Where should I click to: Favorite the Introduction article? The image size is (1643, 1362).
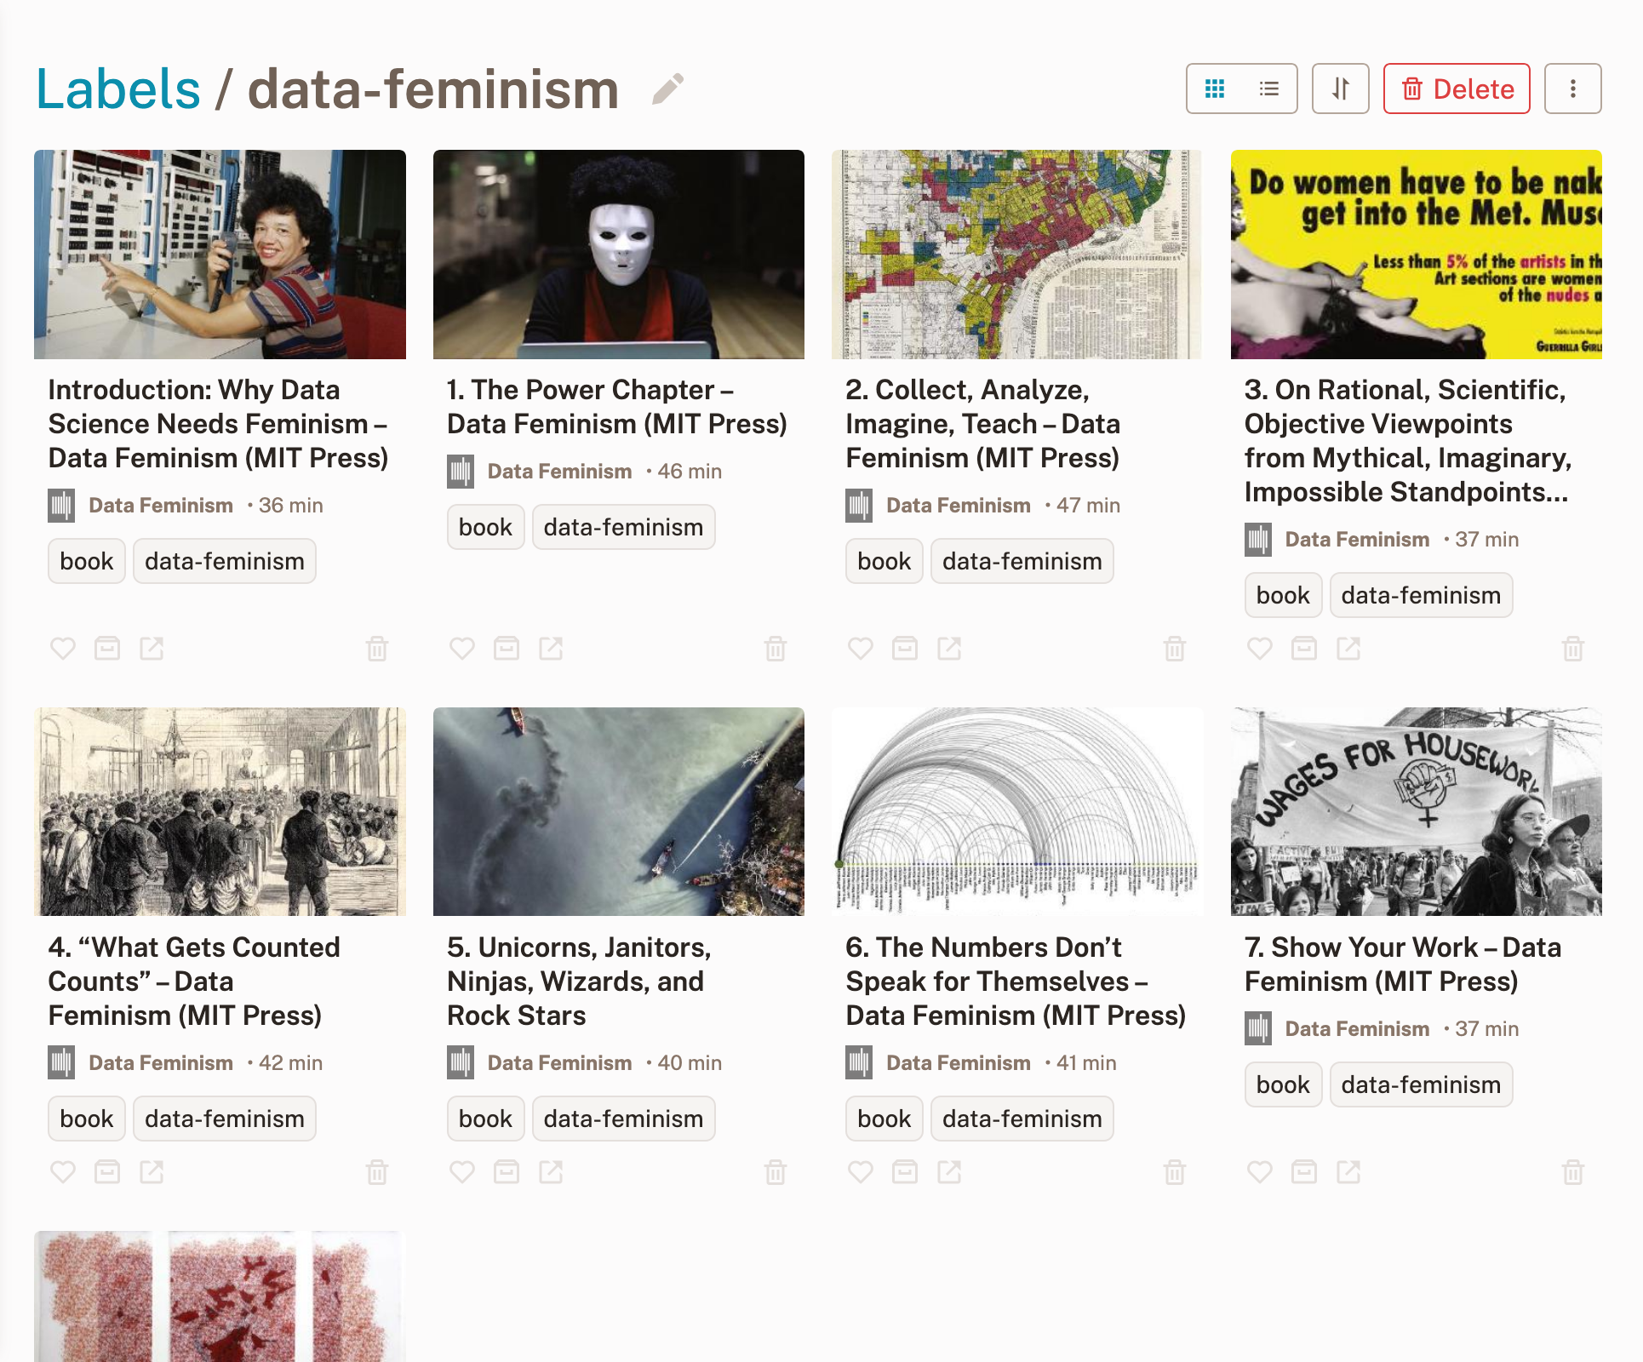(63, 649)
